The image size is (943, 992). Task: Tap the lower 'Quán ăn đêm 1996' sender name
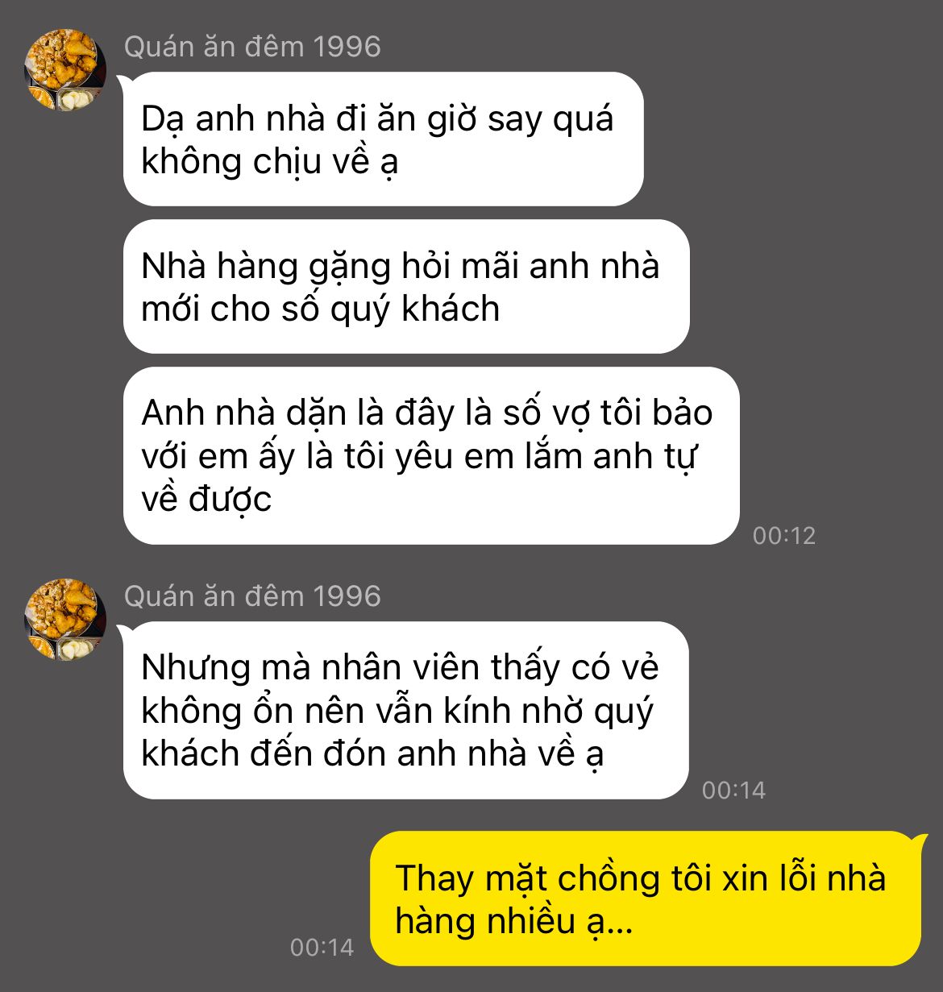pyautogui.click(x=252, y=596)
